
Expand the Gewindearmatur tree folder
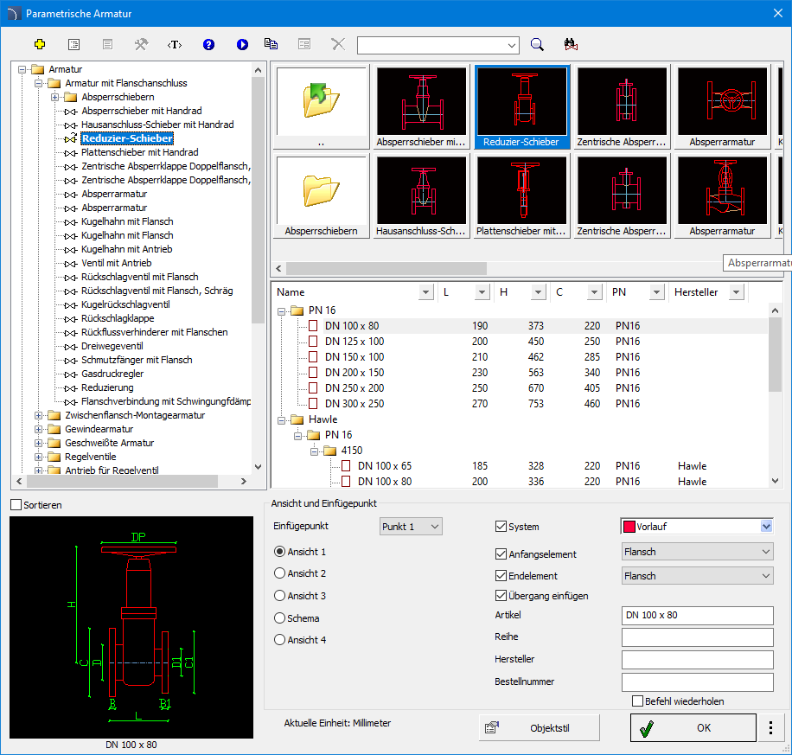click(39, 429)
